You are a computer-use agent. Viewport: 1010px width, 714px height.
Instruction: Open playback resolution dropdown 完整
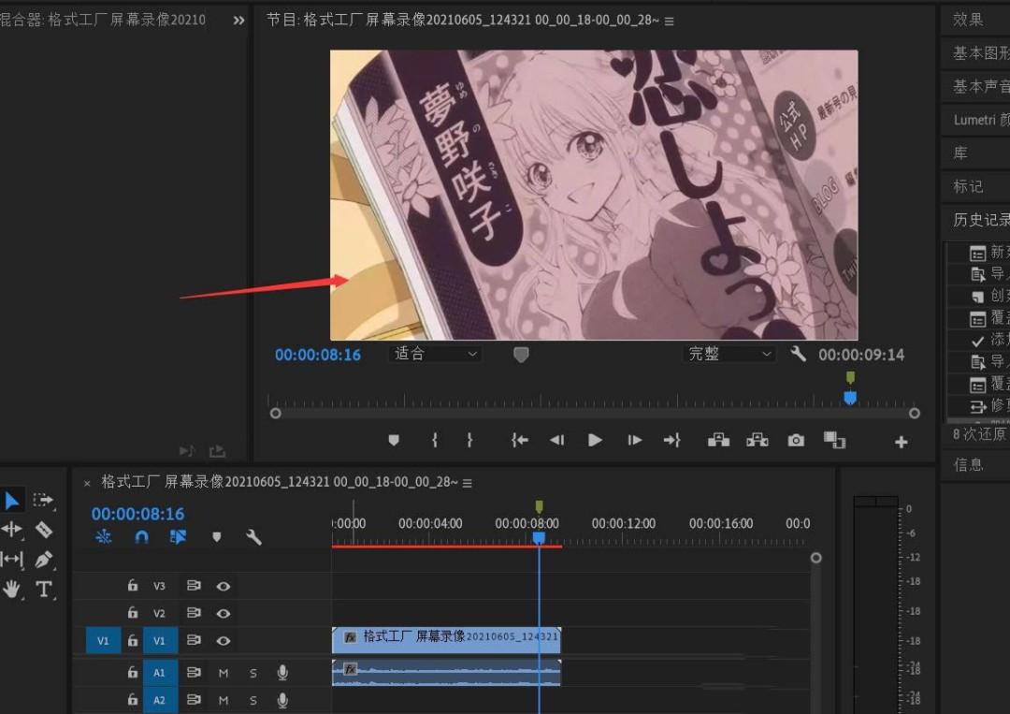(x=730, y=354)
